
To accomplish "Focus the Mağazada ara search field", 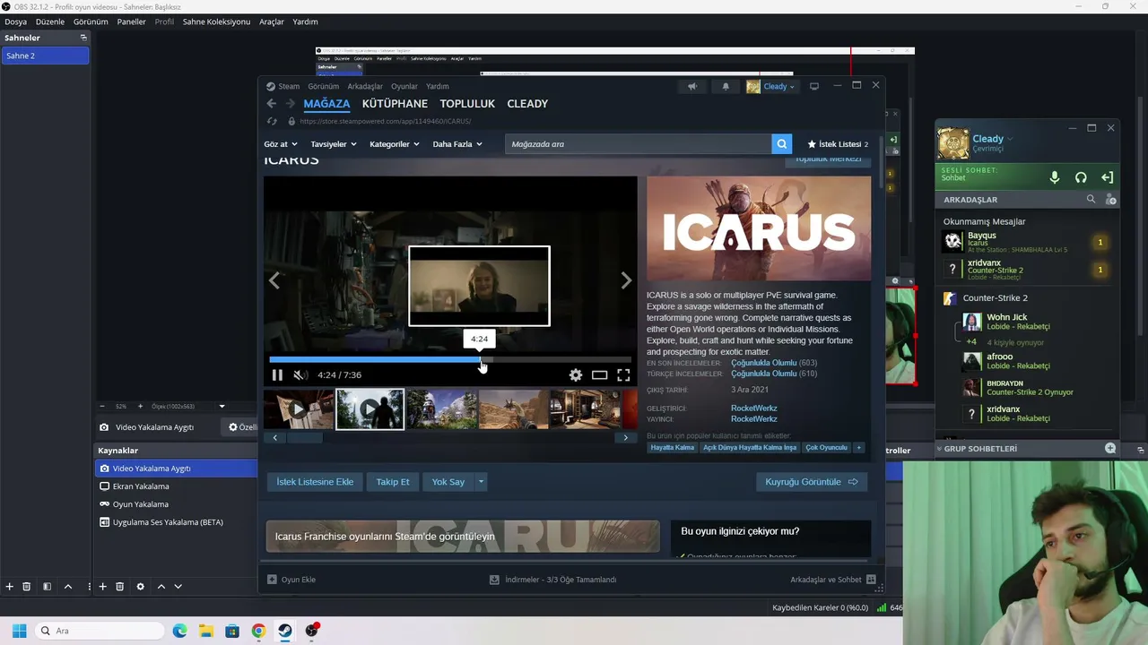I will 638,144.
